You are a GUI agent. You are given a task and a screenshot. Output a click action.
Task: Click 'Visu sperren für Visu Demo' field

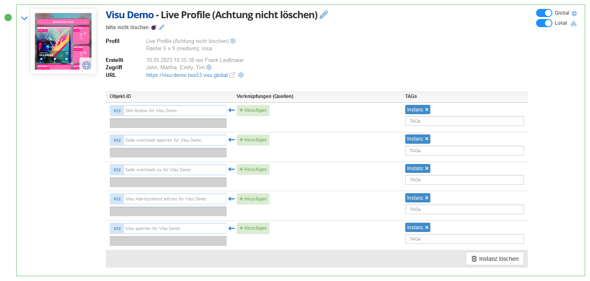tap(175, 228)
